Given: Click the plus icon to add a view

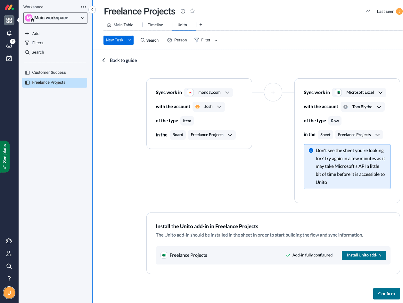Looking at the screenshot, I should pyautogui.click(x=201, y=24).
